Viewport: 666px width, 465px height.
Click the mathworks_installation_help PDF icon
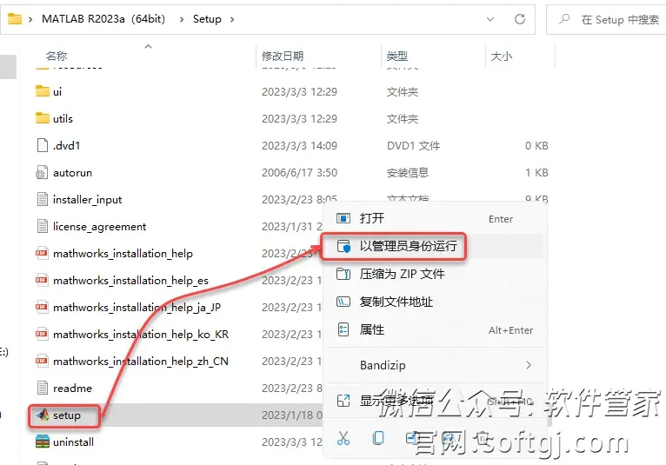pos(42,253)
